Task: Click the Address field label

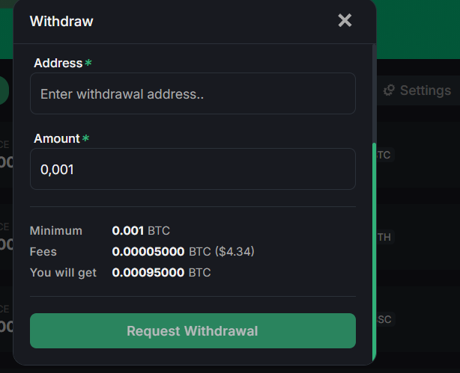Action: [58, 64]
